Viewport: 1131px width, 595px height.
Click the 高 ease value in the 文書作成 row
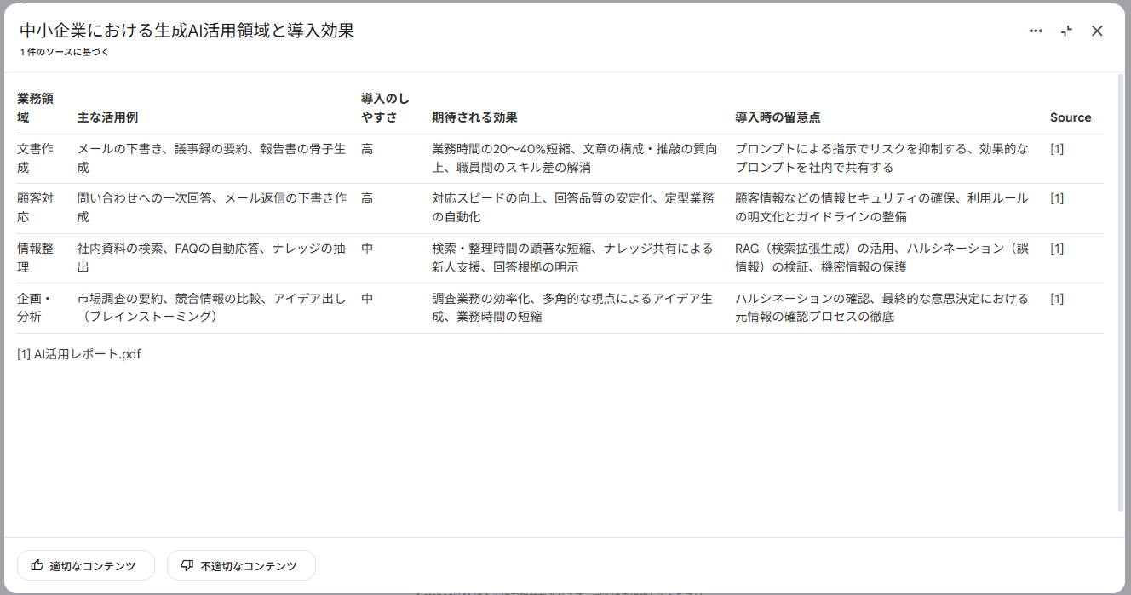[x=367, y=149]
